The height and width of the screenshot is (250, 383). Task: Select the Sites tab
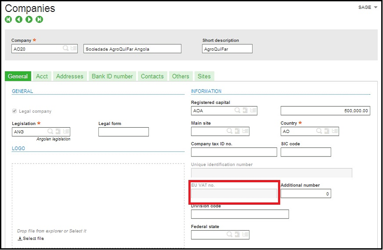(x=204, y=76)
